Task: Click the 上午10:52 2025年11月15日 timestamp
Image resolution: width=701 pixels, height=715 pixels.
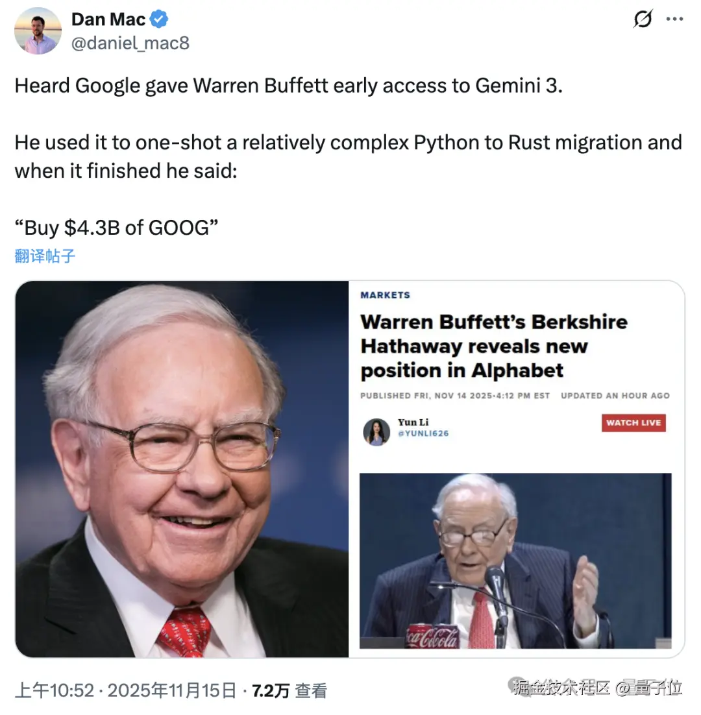Action: point(125,690)
